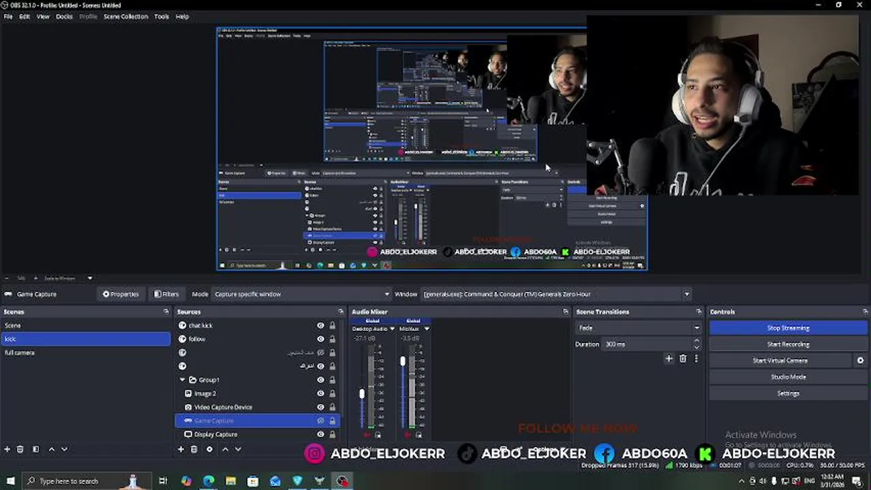Image resolution: width=871 pixels, height=490 pixels.
Task: Hide the Display Capture source
Action: coord(320,434)
